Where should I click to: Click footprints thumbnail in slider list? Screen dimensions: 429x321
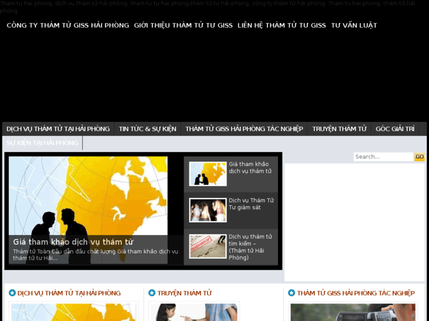(208, 246)
